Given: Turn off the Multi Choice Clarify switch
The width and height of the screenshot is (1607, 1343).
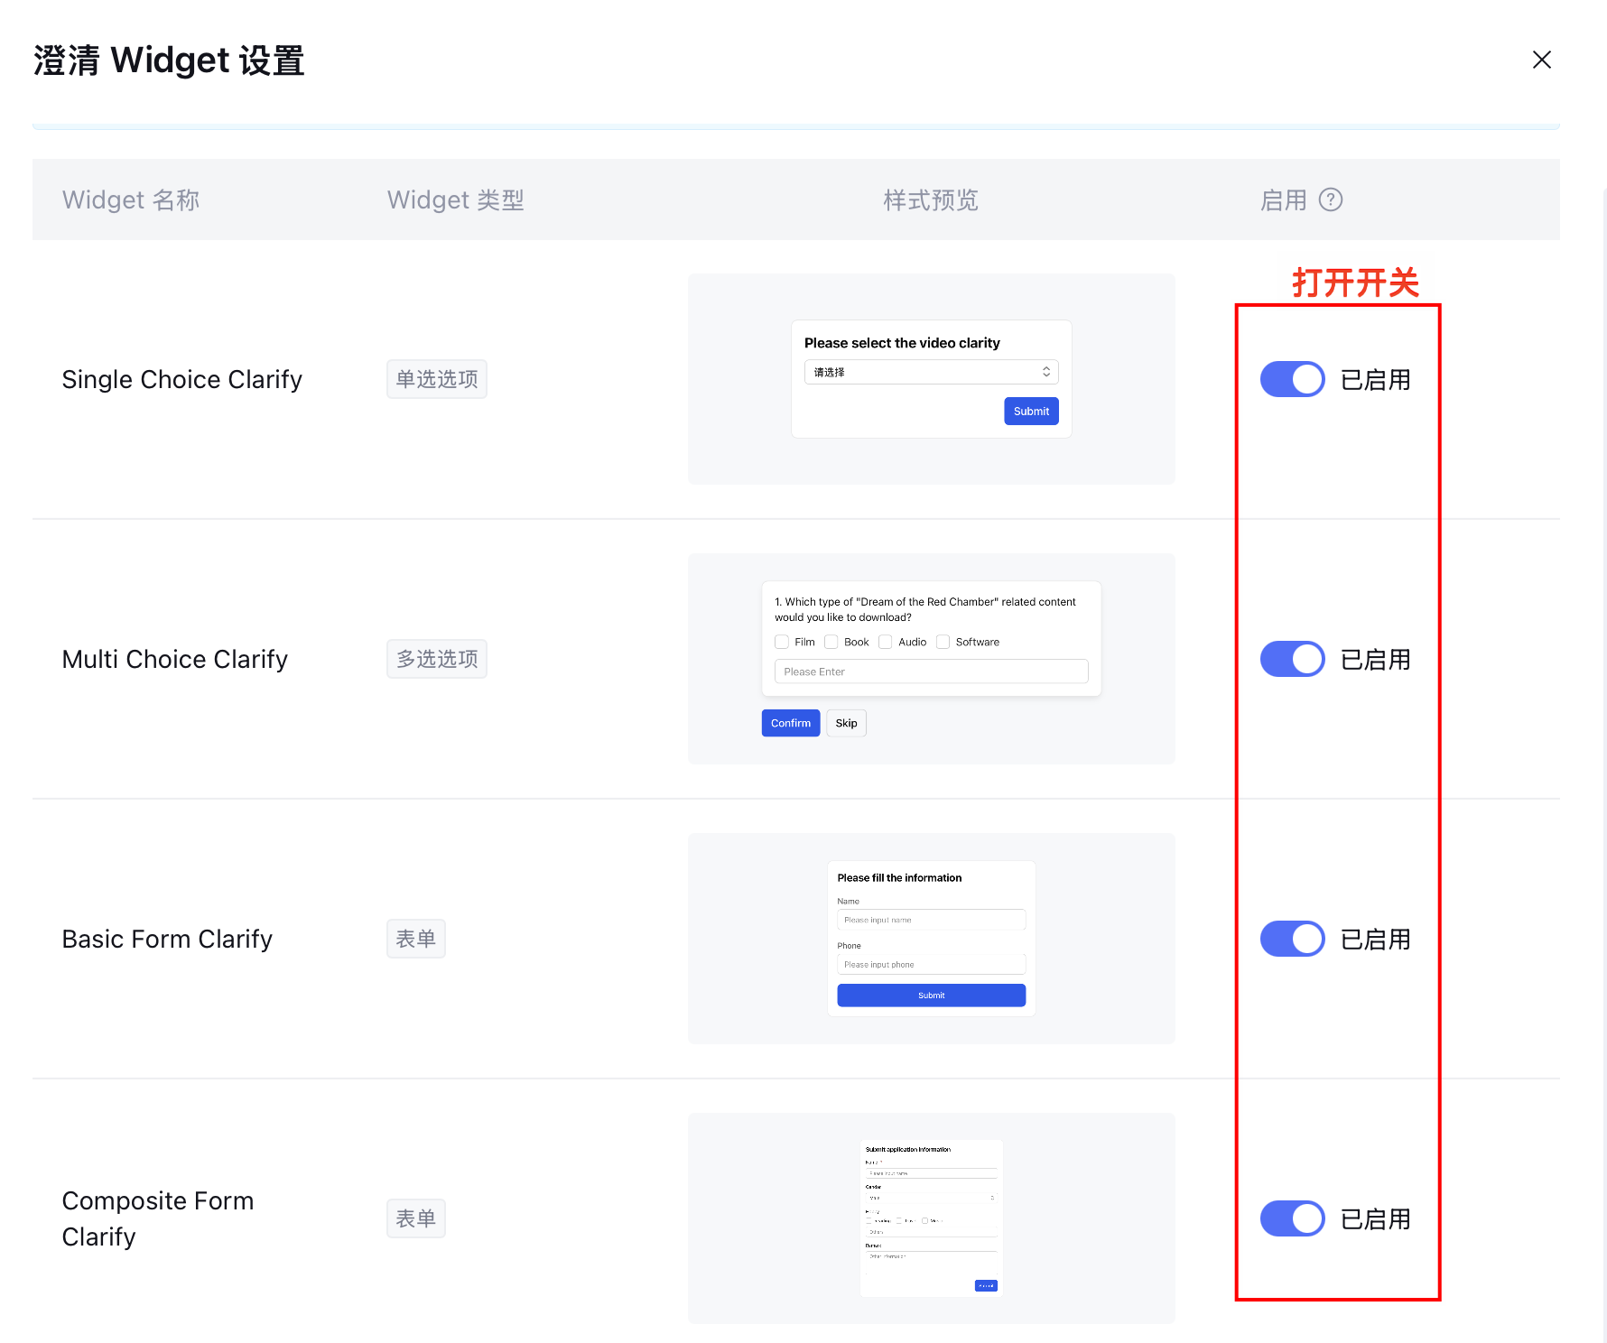Looking at the screenshot, I should point(1292,659).
